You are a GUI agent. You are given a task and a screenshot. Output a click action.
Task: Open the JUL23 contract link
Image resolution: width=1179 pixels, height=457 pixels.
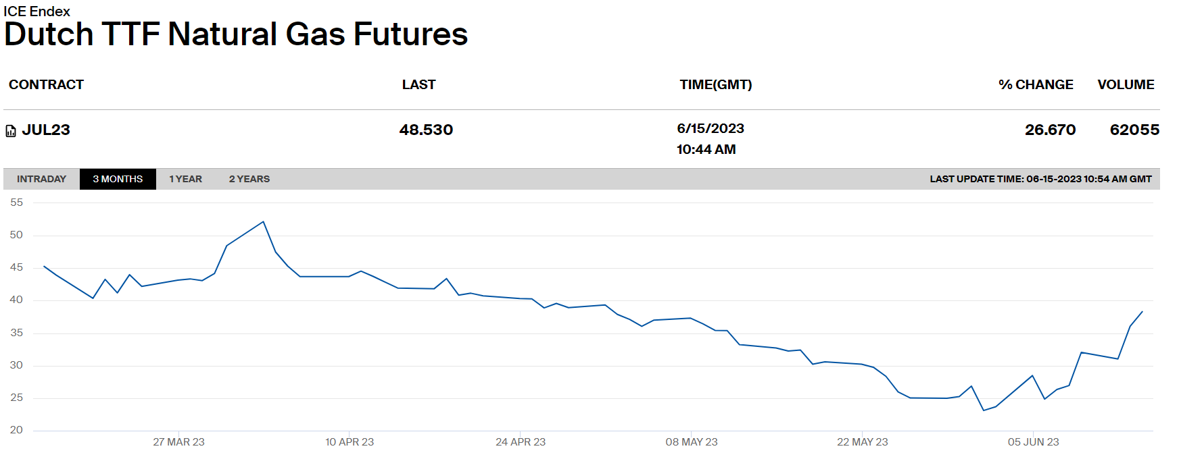pyautogui.click(x=46, y=130)
